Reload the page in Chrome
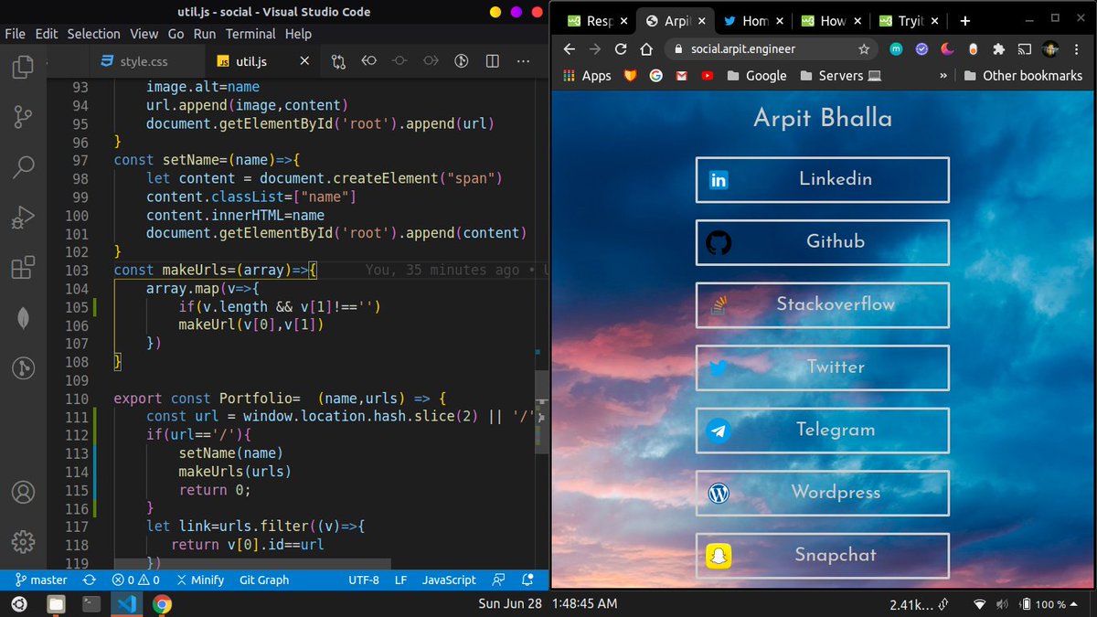Image resolution: width=1097 pixels, height=617 pixels. pyautogui.click(x=621, y=49)
